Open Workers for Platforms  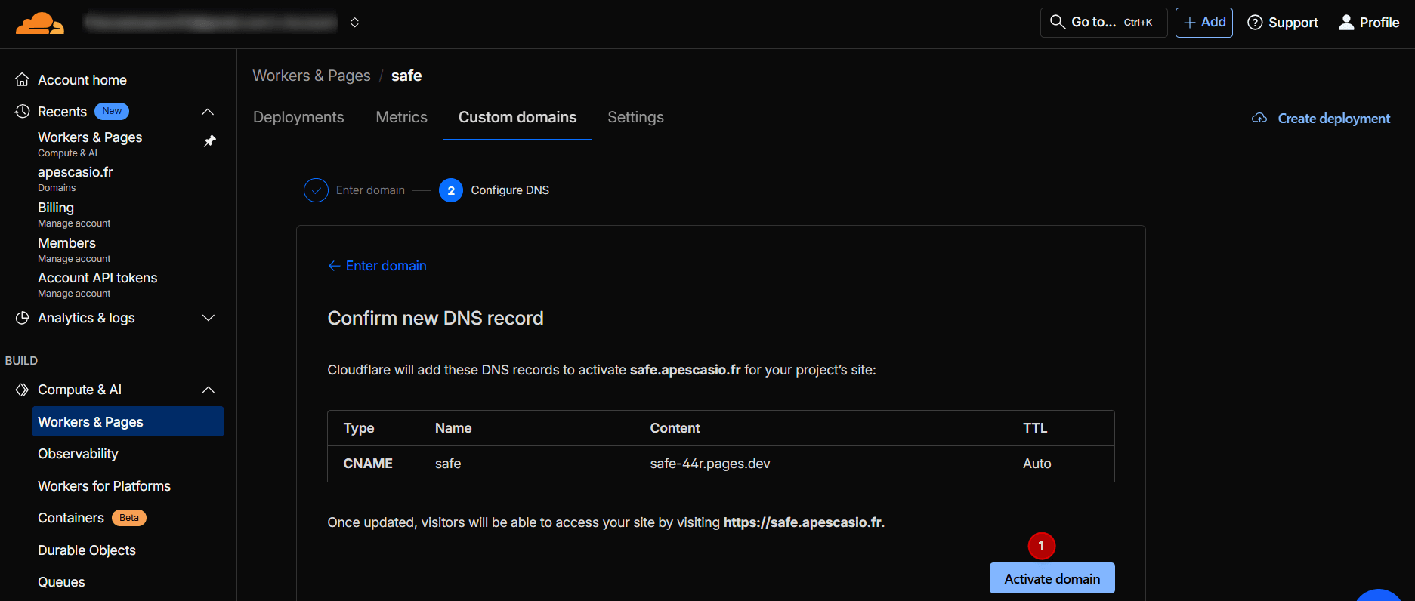104,486
